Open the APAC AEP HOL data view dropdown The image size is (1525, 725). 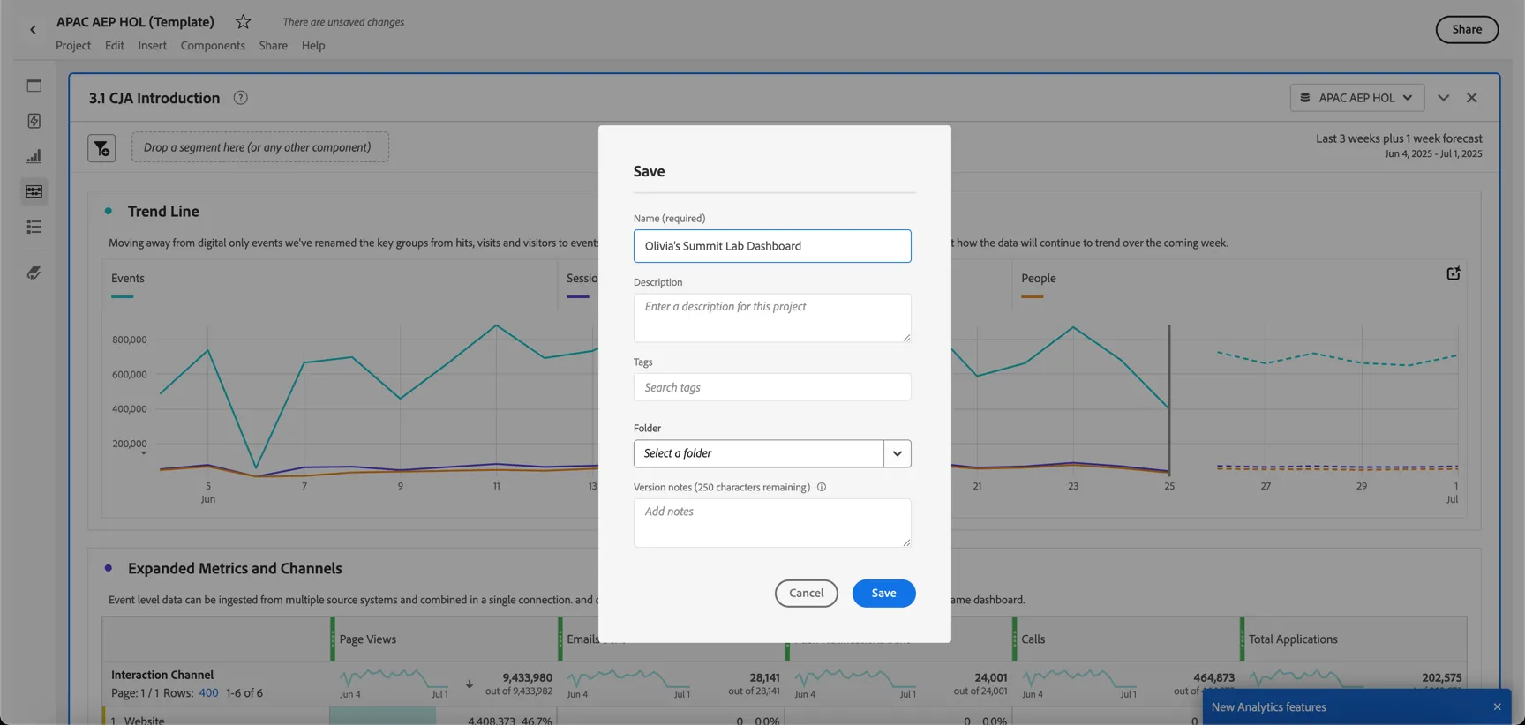click(1356, 98)
